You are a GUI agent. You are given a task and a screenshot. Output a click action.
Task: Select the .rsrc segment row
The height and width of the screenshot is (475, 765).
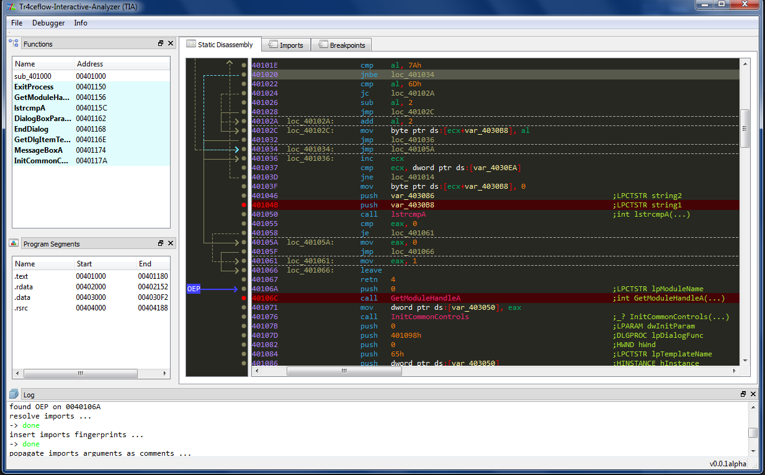tap(91, 308)
